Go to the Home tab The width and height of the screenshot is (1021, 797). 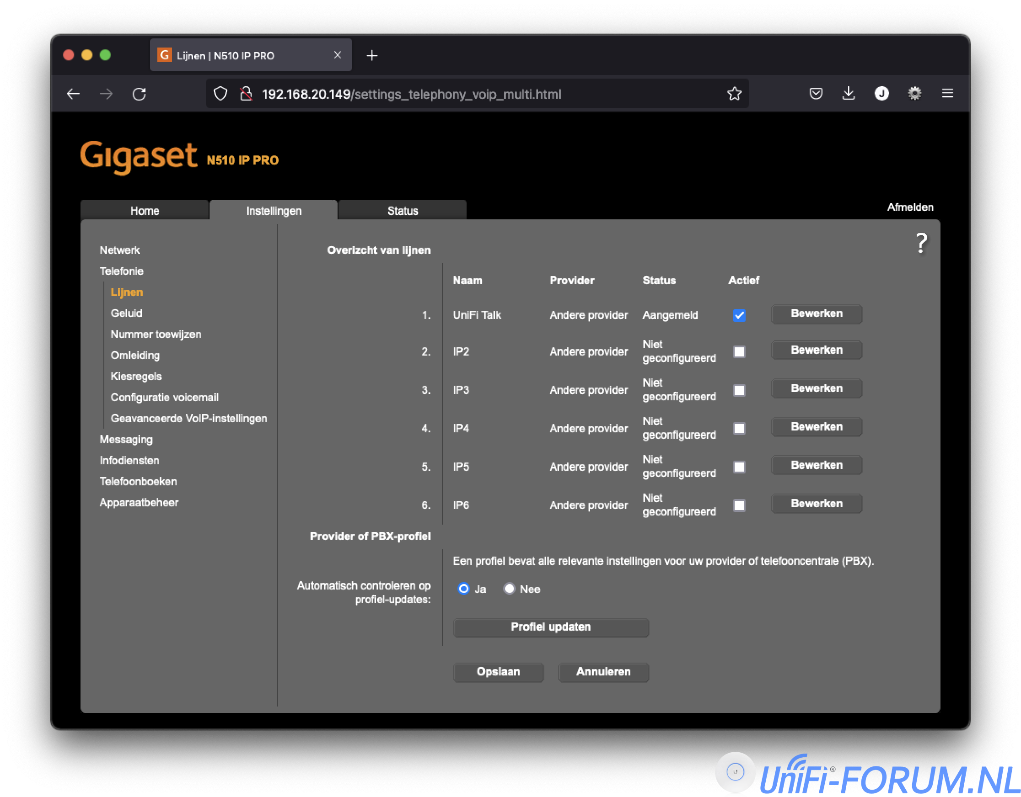[145, 211]
